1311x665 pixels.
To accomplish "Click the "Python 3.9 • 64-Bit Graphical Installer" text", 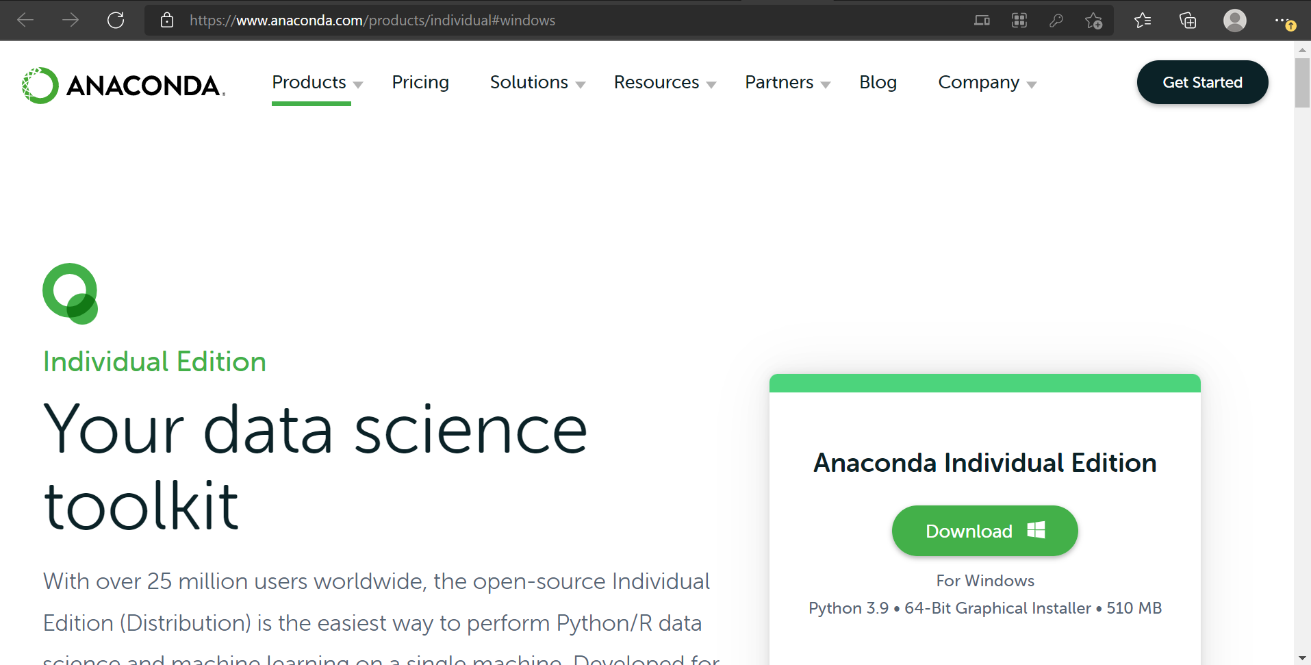I will (x=950, y=608).
